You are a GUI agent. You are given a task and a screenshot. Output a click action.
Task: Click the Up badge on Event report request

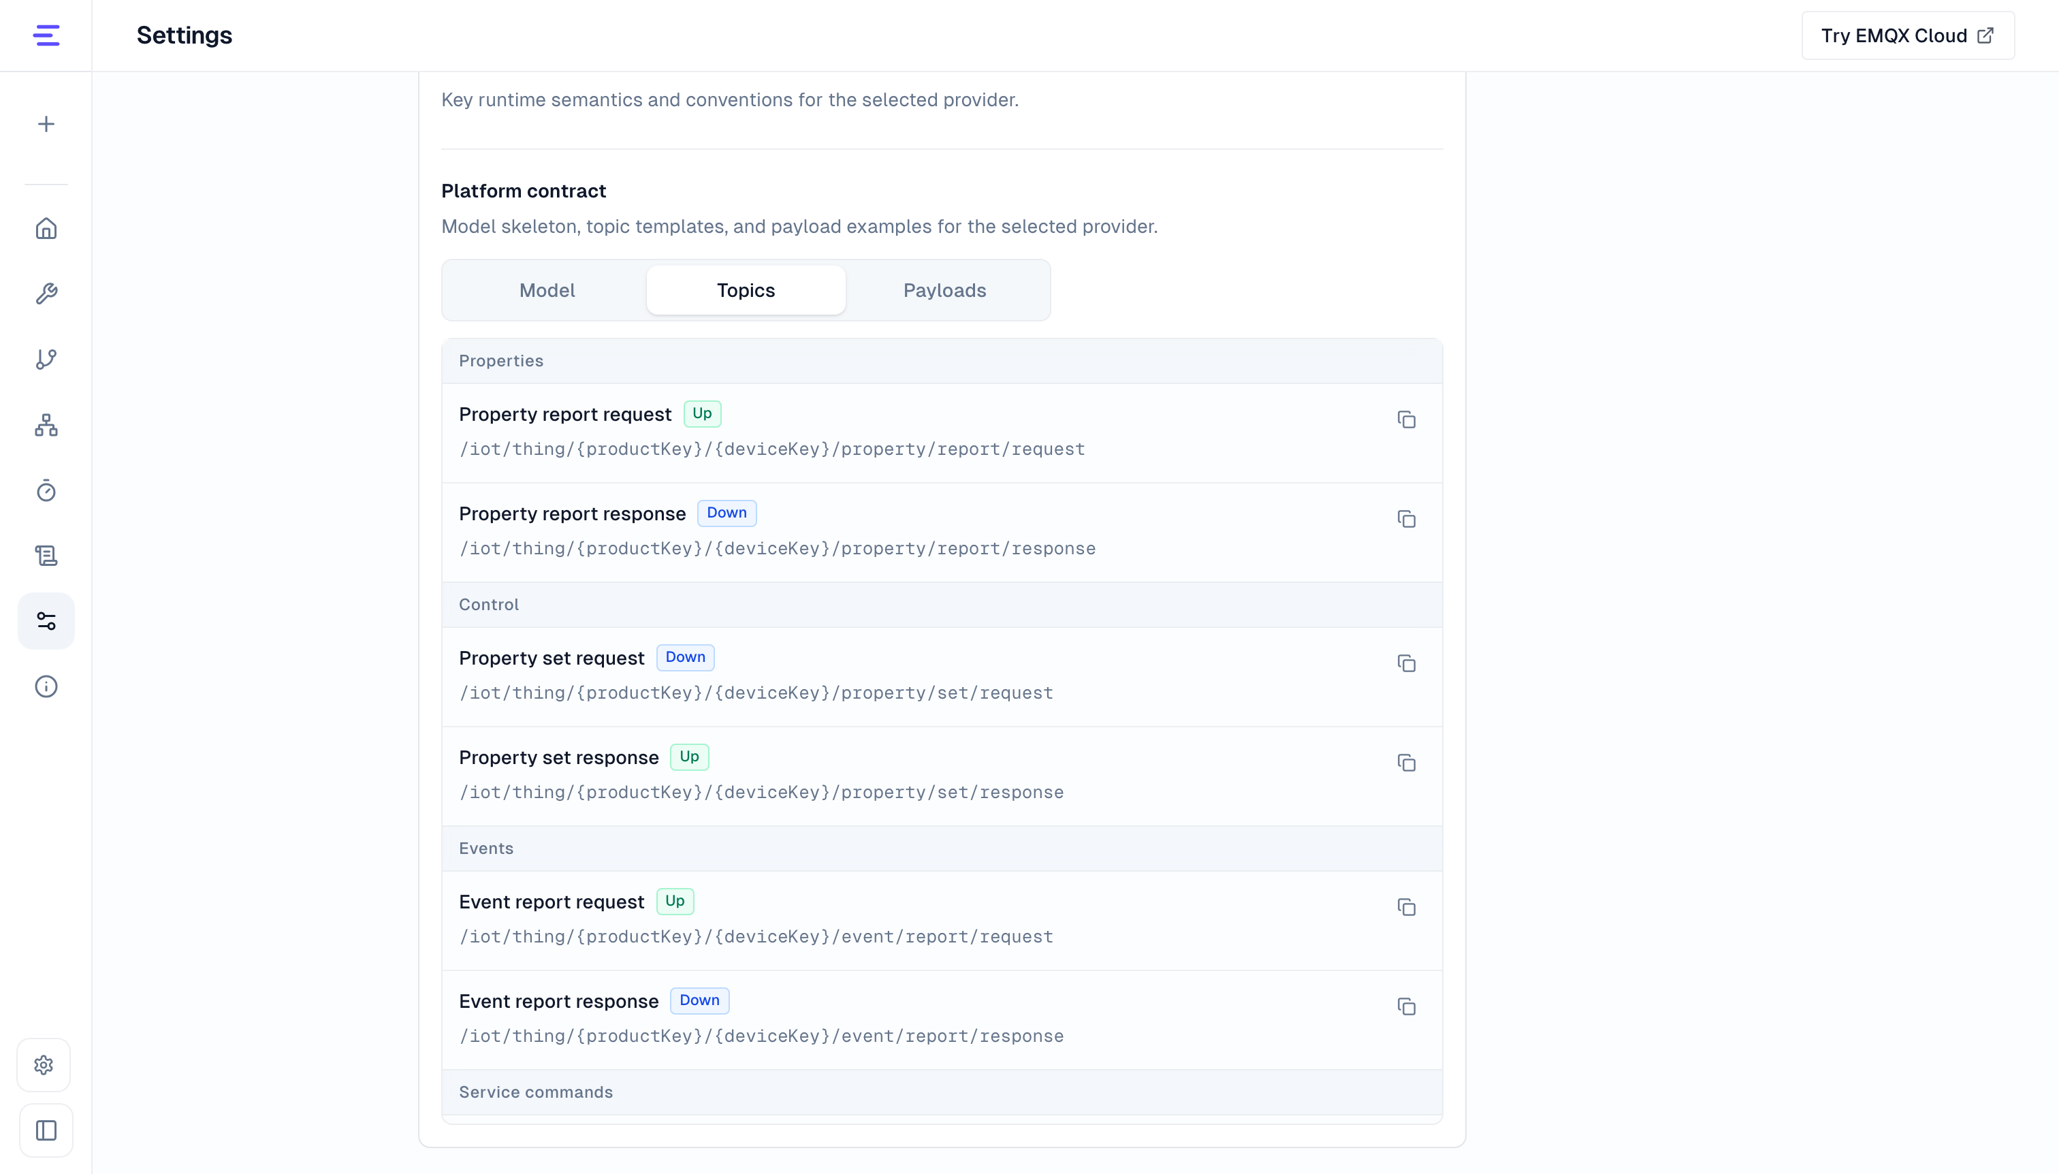click(675, 901)
